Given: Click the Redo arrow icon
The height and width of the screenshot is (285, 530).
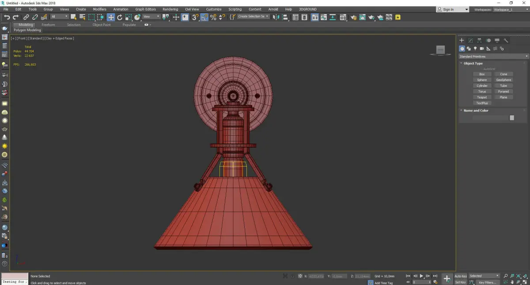Looking at the screenshot, I should pos(15,17).
